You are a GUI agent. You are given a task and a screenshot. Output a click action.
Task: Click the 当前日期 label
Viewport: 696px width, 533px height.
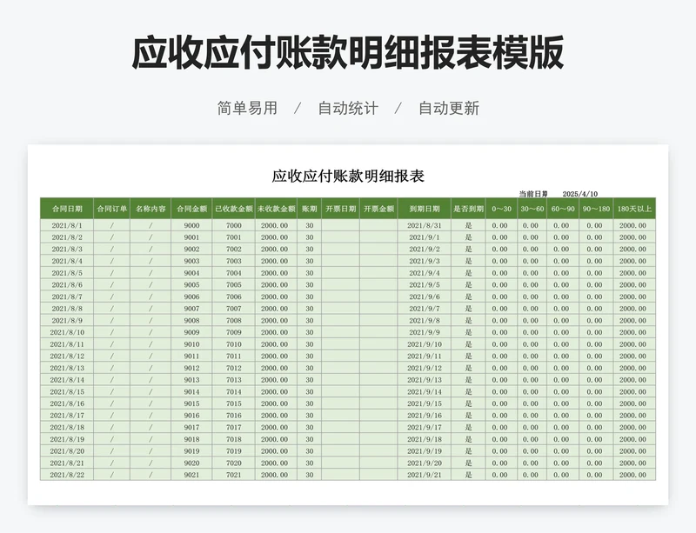pos(533,194)
